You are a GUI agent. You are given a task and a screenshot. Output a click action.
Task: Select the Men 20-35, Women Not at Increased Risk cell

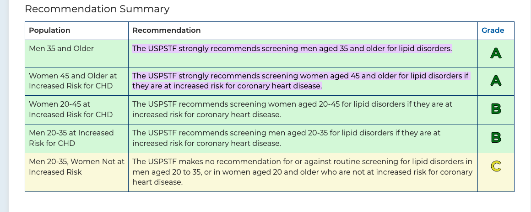(x=76, y=166)
